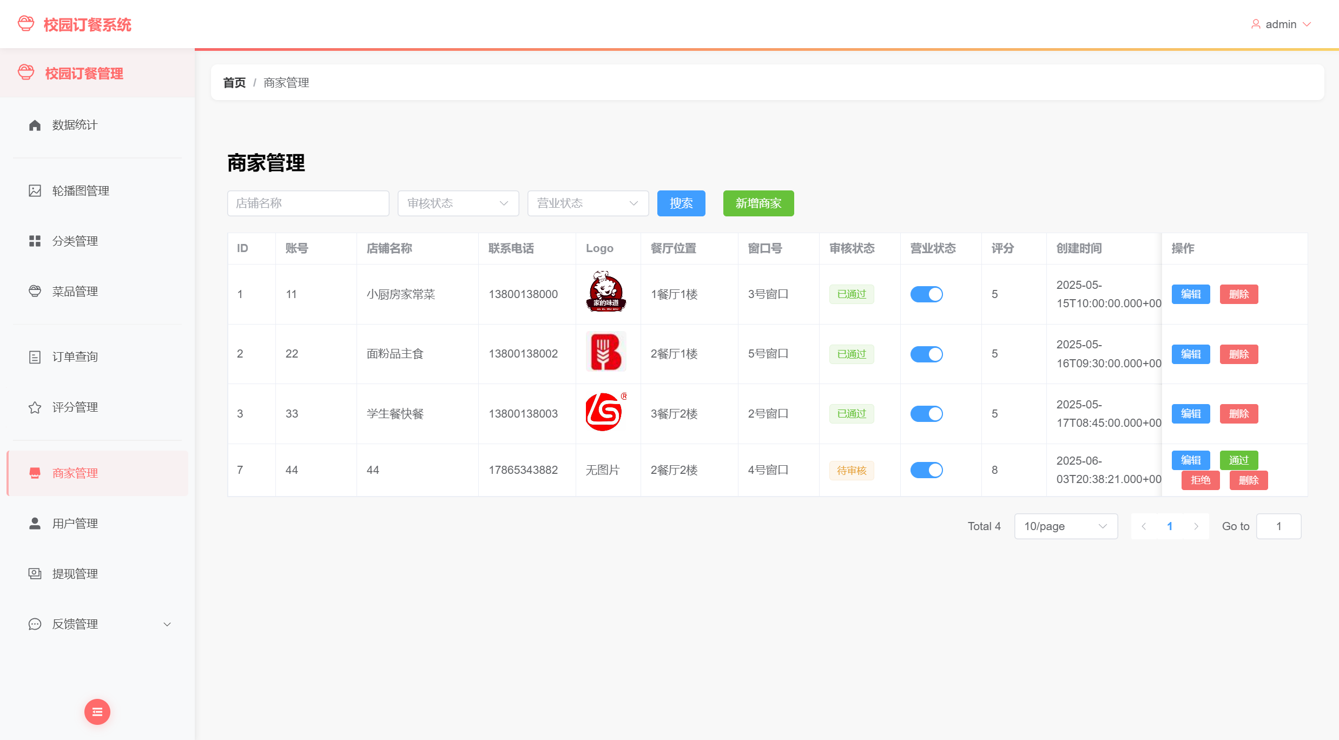Image resolution: width=1339 pixels, height=740 pixels.
Task: Click the document icon for 订单查询
Action: [x=35, y=357]
